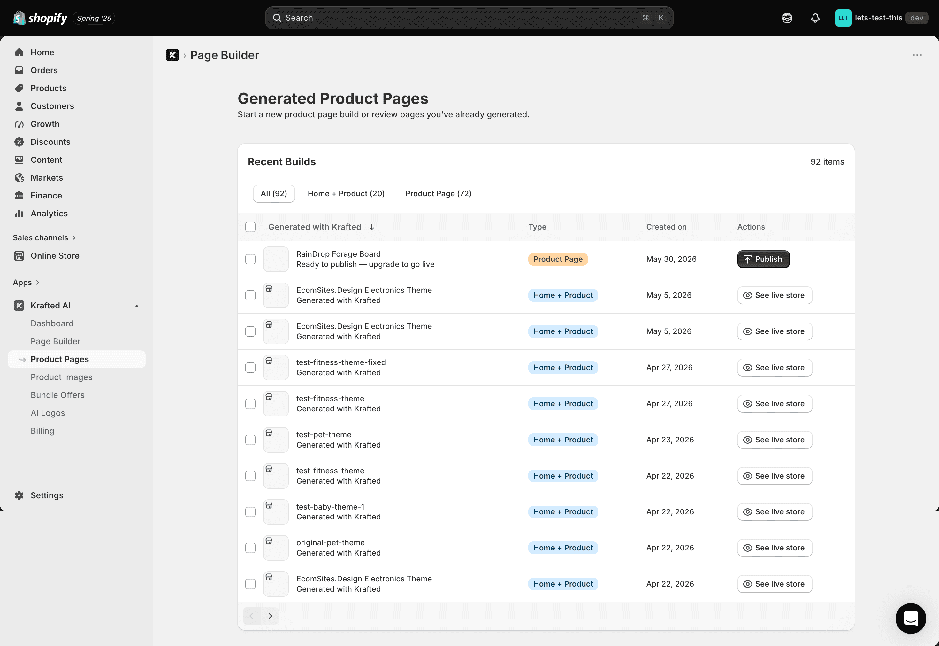Image resolution: width=939 pixels, height=646 pixels.
Task: Click the Discounts badge icon
Action: (19, 142)
